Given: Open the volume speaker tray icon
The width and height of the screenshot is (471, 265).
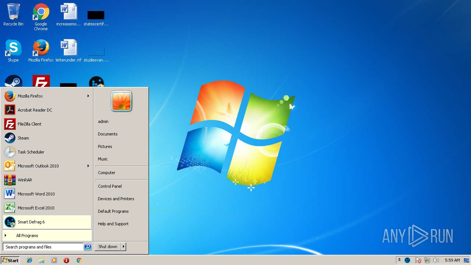Looking at the screenshot, I should point(436,260).
